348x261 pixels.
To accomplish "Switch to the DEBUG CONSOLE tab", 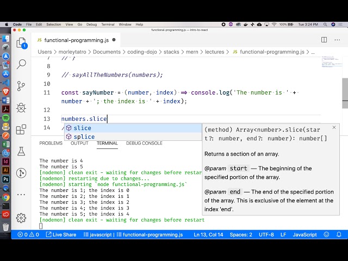I will pyautogui.click(x=144, y=143).
